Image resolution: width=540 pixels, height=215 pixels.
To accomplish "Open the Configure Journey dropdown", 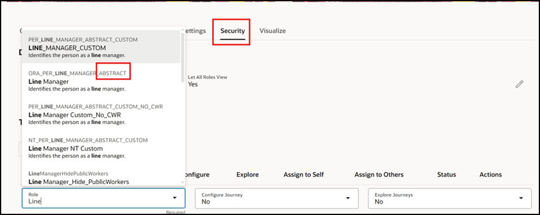I will click(277, 198).
